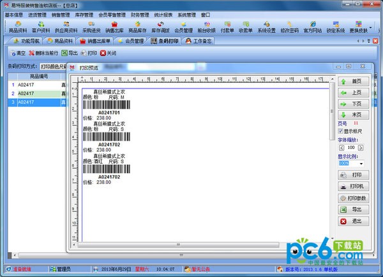Click 删除当前行 in the barcode toolbar
The image size is (383, 277).
coord(43,53)
